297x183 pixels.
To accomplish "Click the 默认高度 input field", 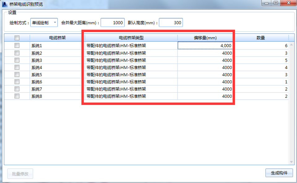I will click(171, 23).
